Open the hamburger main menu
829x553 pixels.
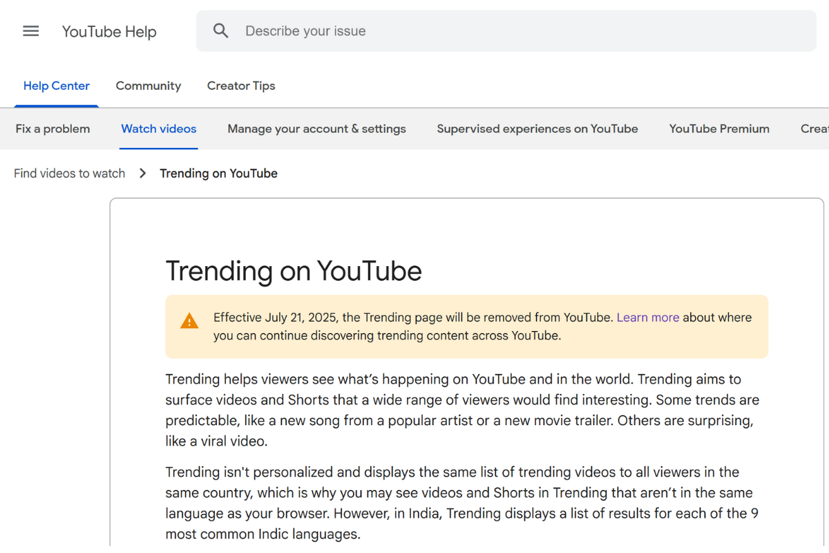tap(31, 31)
